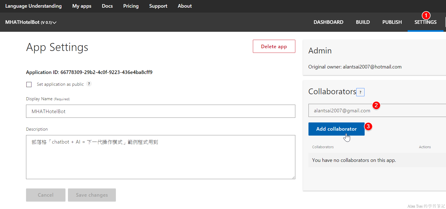446x209 pixels.
Task: Open the Support link
Action: pos(158,6)
